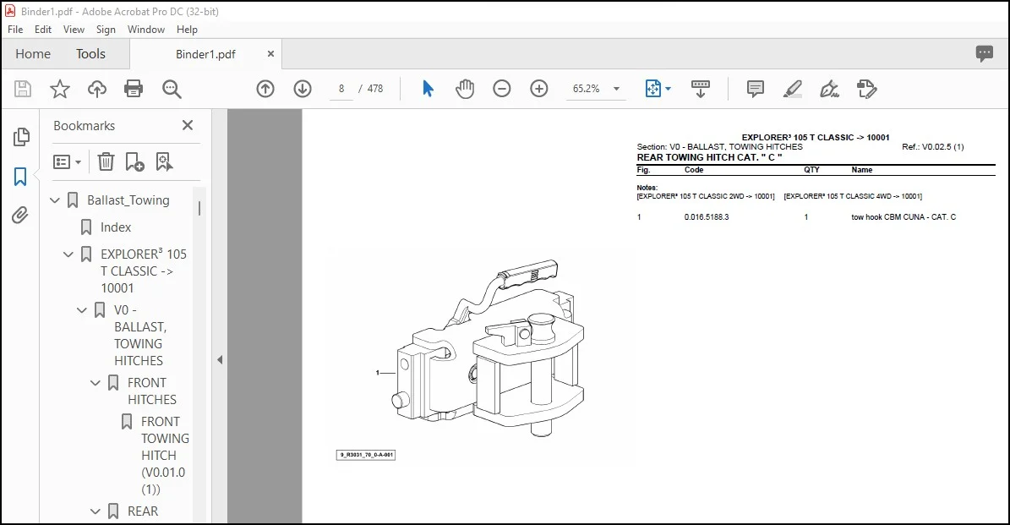The height and width of the screenshot is (525, 1010).
Task: Select the Highlight text pen tool
Action: tap(793, 89)
